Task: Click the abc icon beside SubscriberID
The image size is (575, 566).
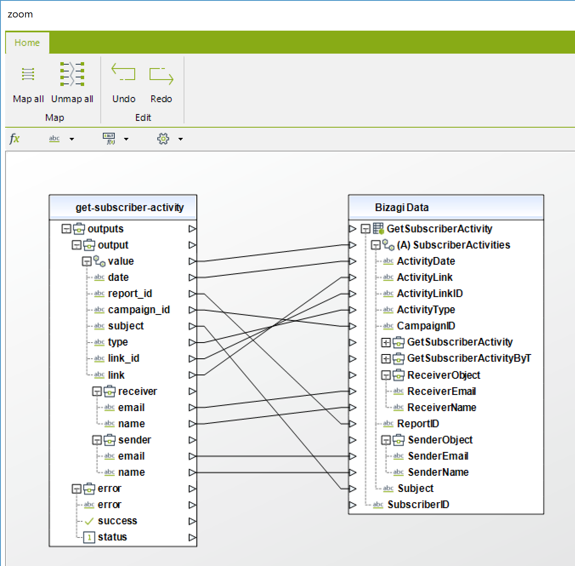Action: coord(378,504)
